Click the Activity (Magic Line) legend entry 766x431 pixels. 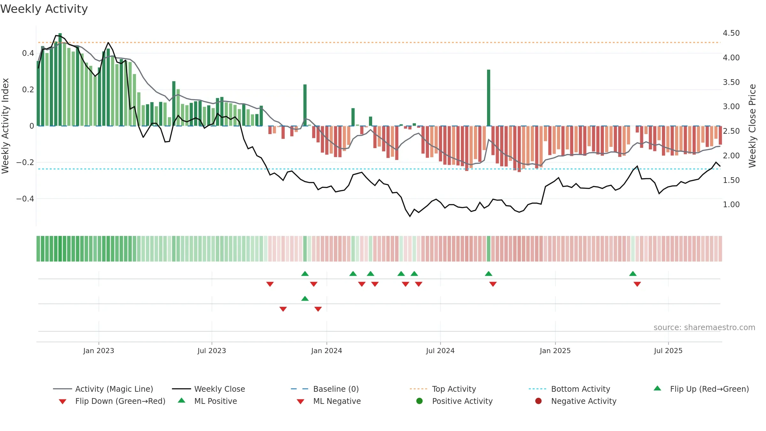(103, 389)
